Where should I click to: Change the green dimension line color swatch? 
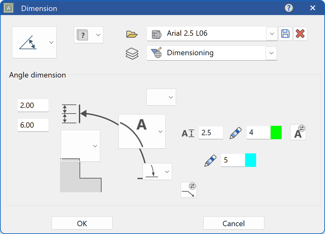276,132
